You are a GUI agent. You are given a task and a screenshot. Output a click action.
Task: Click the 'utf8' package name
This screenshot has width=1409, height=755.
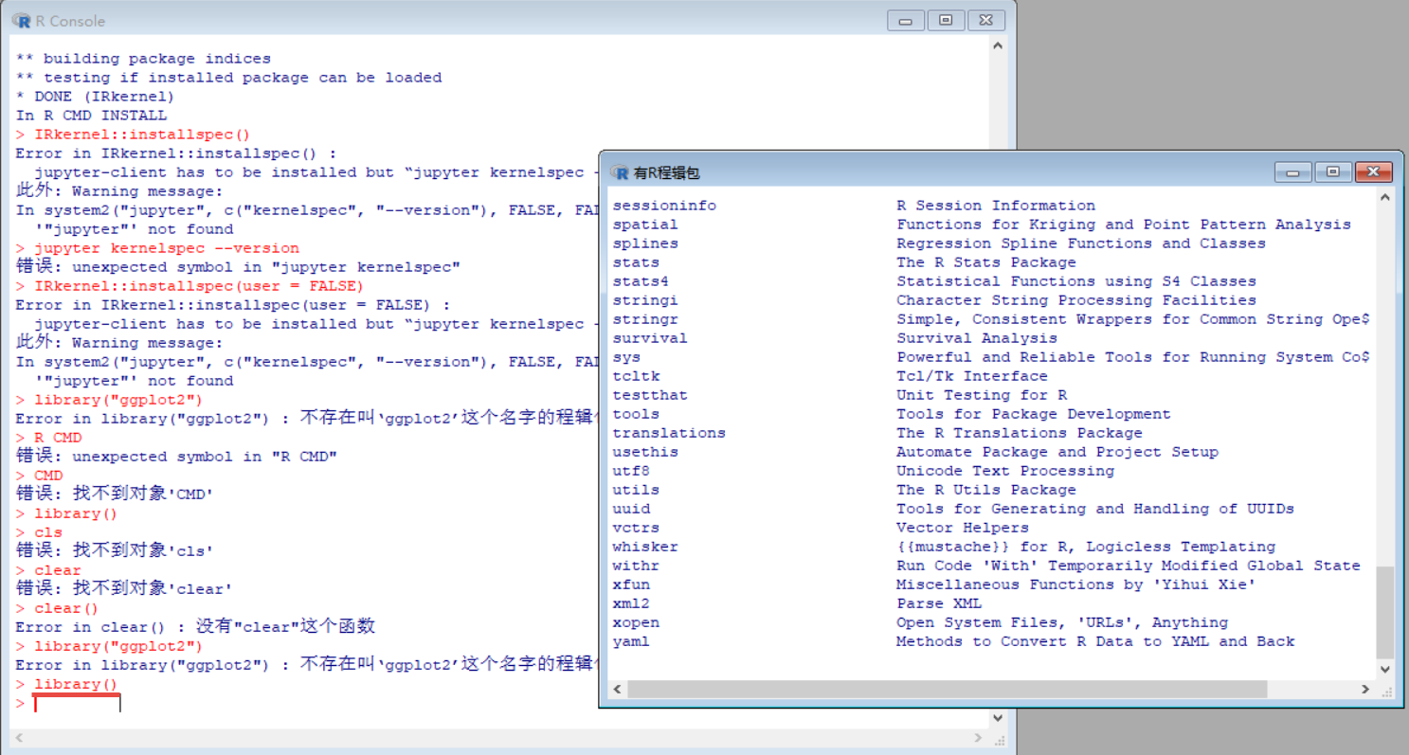pos(631,471)
